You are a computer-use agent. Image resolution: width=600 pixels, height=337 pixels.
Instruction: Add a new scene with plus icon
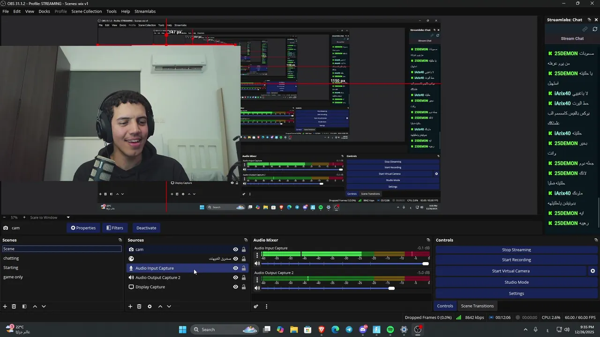[x=5, y=307]
